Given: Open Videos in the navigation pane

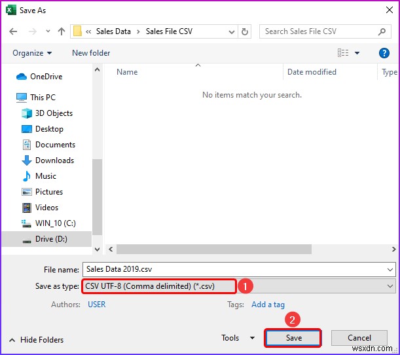Looking at the screenshot, I should click(40, 208).
